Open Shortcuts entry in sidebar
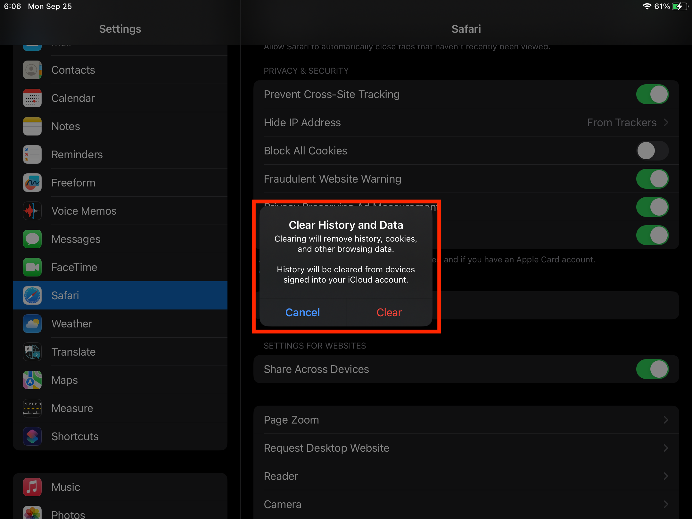 pos(120,436)
